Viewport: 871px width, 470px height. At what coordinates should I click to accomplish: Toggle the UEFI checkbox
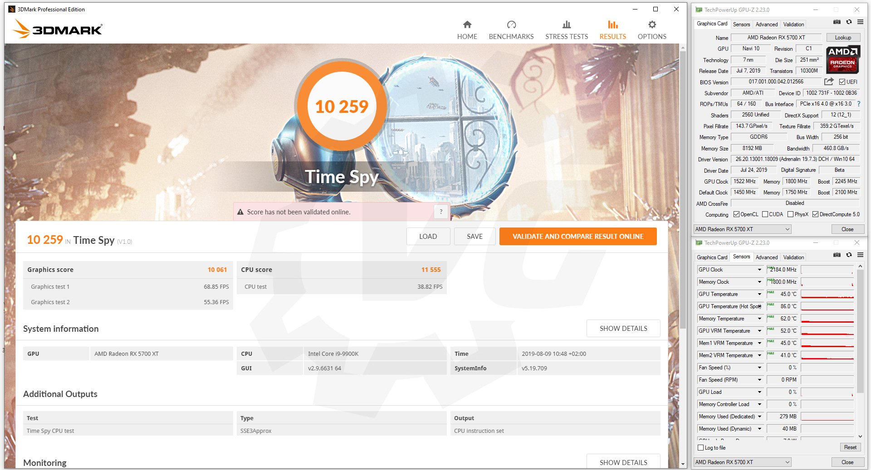pos(842,82)
